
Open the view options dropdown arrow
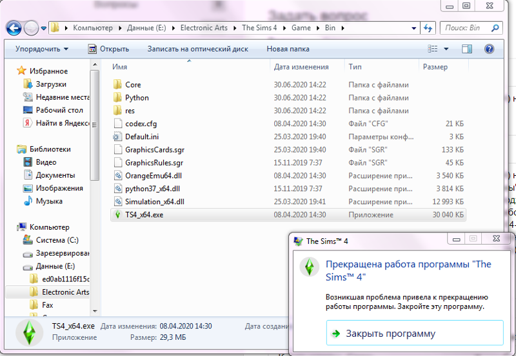(446, 49)
